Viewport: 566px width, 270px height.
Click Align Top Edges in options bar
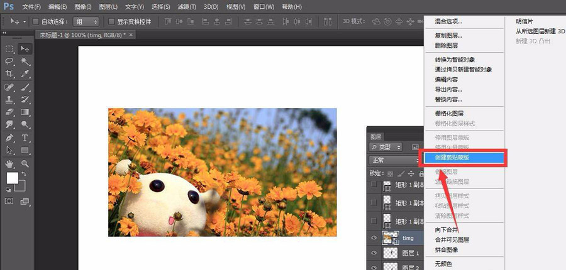(x=168, y=21)
